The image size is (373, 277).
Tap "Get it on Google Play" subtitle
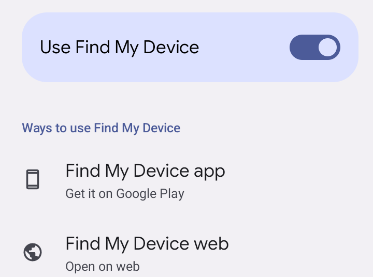[125, 194]
